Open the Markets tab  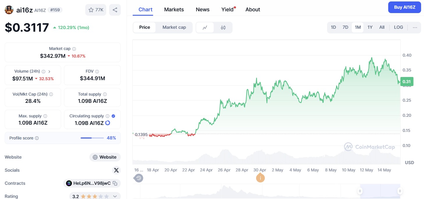[x=174, y=10]
